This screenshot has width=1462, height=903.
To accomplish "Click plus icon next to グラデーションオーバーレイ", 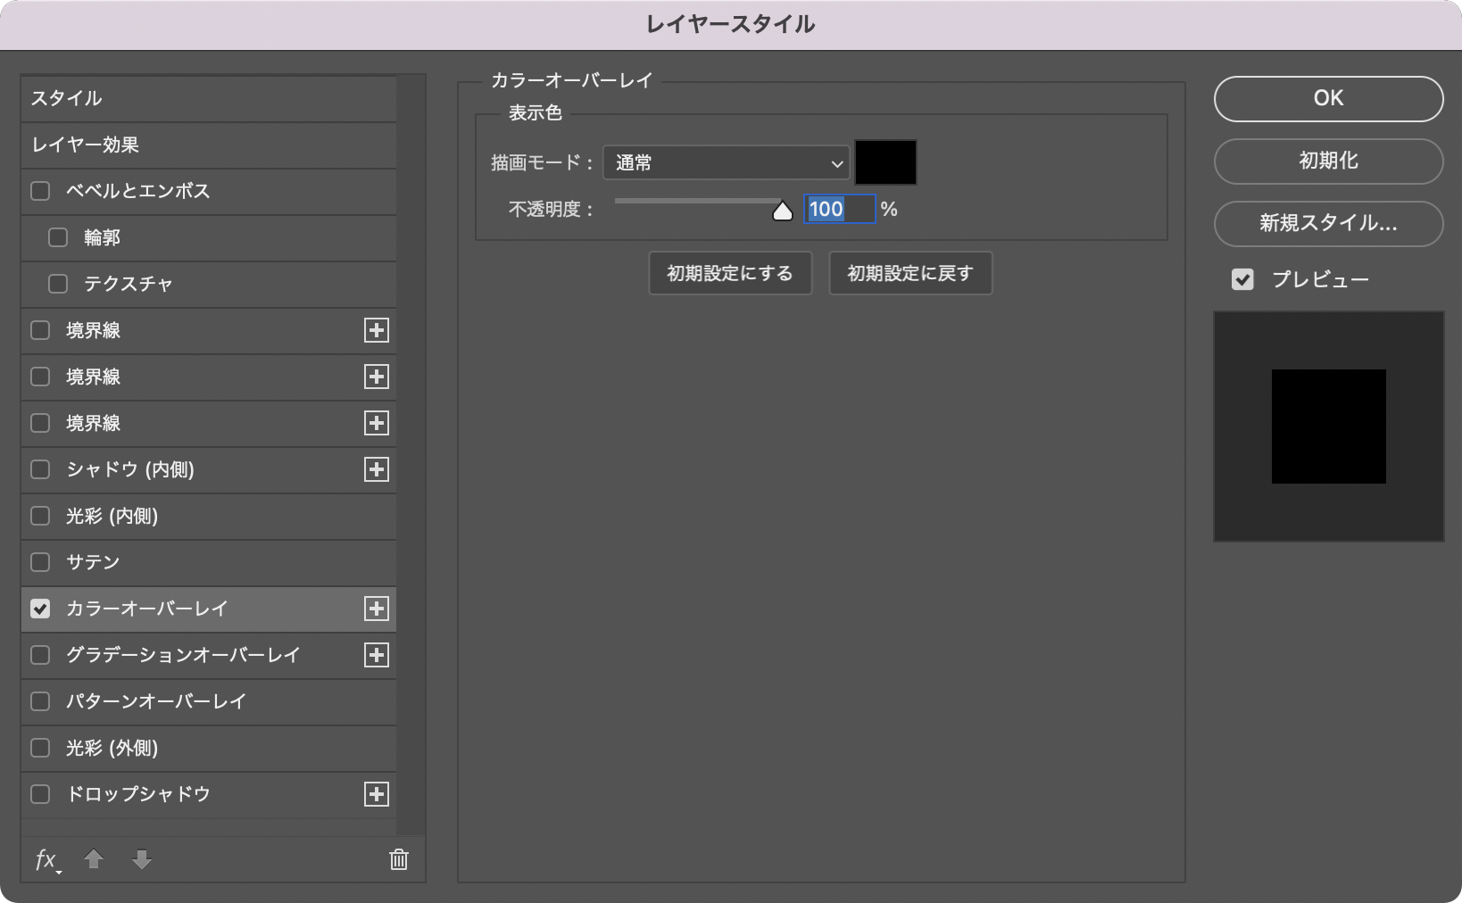I will click(377, 655).
